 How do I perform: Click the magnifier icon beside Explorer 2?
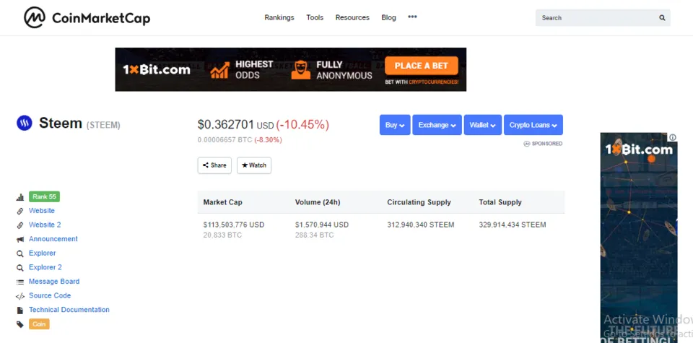(20, 268)
